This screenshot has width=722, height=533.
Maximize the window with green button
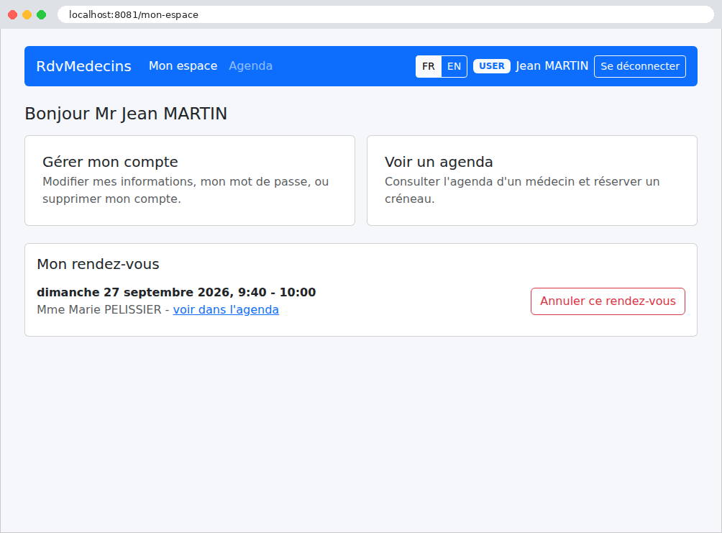click(42, 14)
